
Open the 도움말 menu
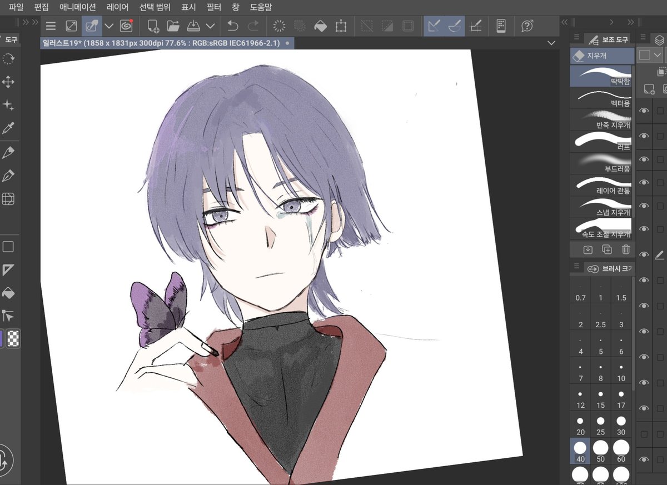click(261, 7)
